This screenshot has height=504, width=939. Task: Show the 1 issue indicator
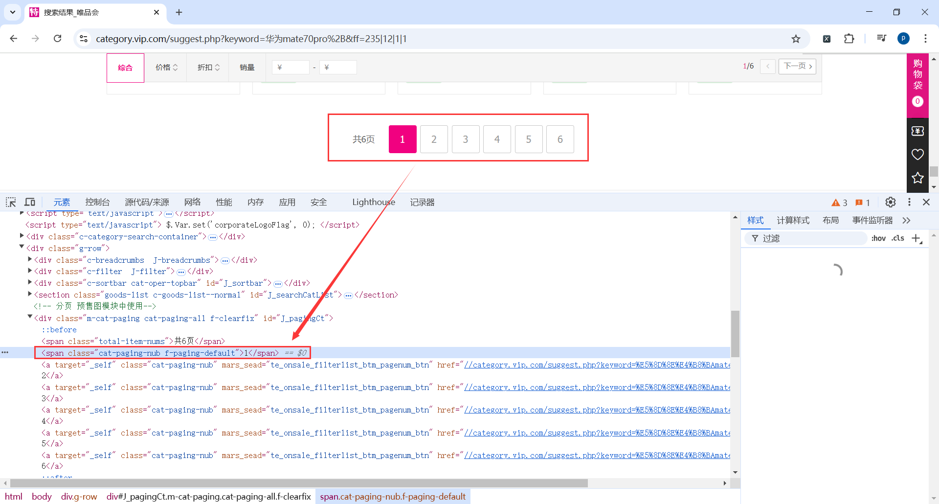tap(863, 203)
